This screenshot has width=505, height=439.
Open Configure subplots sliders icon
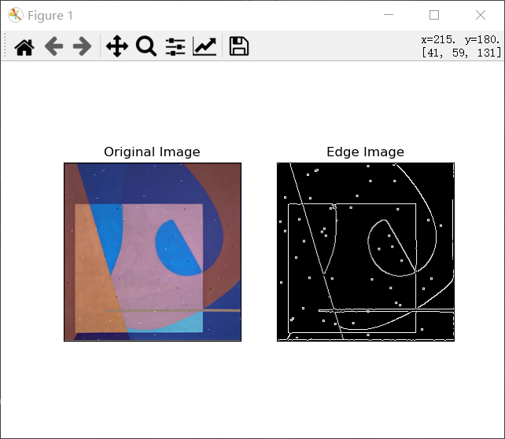tap(175, 46)
